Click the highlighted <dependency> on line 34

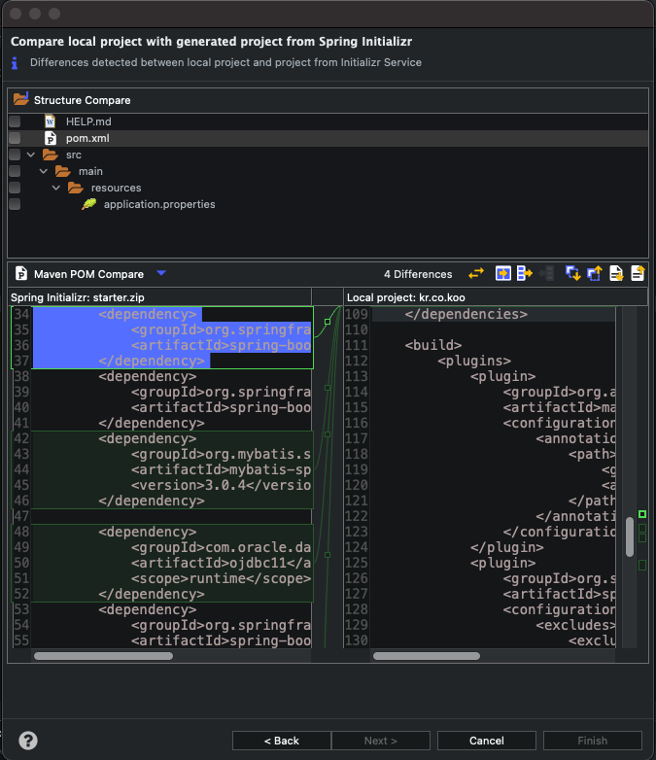pyautogui.click(x=148, y=314)
